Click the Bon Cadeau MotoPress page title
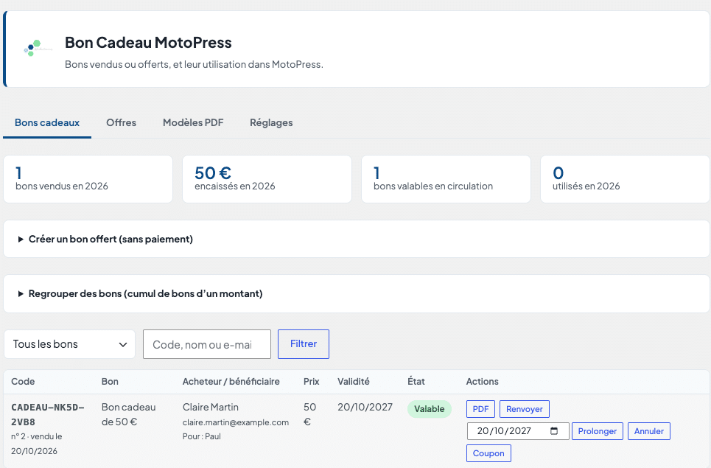This screenshot has height=468, width=711. click(x=148, y=43)
